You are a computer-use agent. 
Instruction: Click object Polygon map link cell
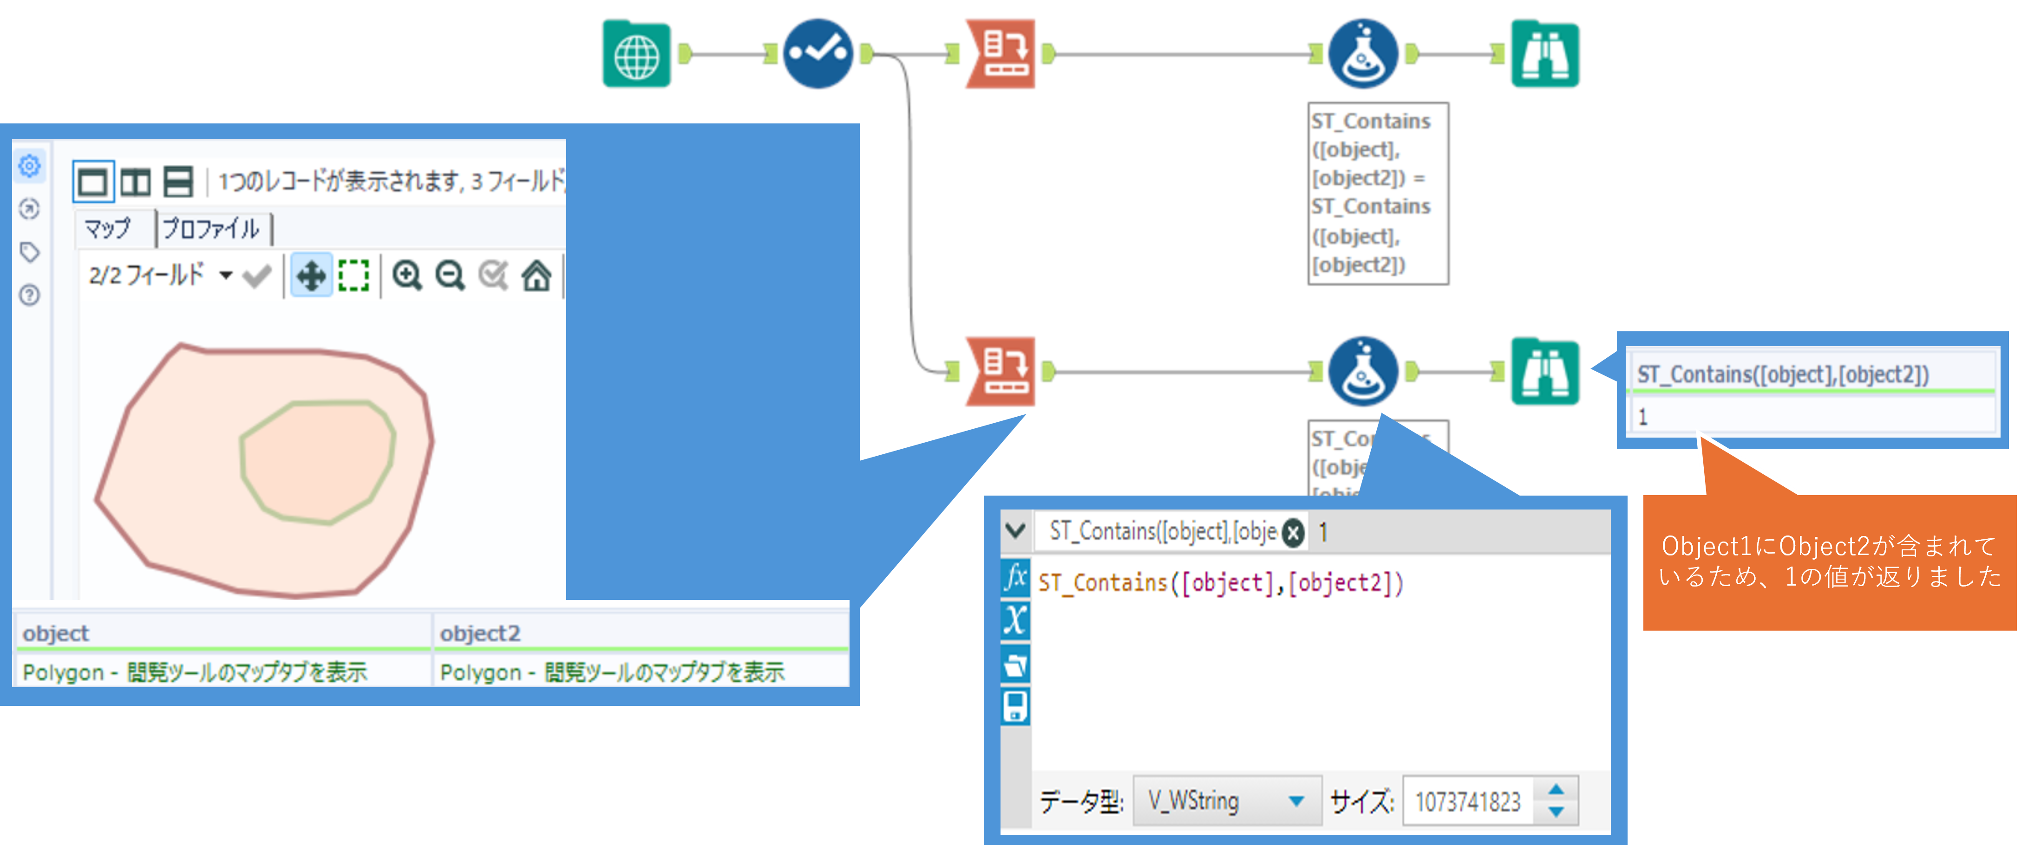pyautogui.click(x=195, y=672)
